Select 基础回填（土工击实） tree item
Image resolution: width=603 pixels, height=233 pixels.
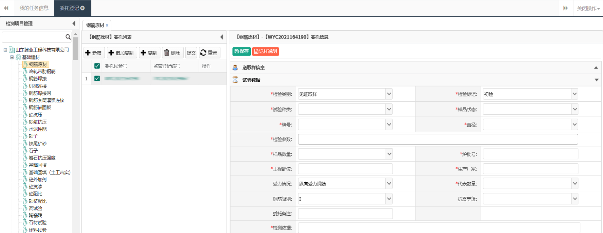point(49,172)
